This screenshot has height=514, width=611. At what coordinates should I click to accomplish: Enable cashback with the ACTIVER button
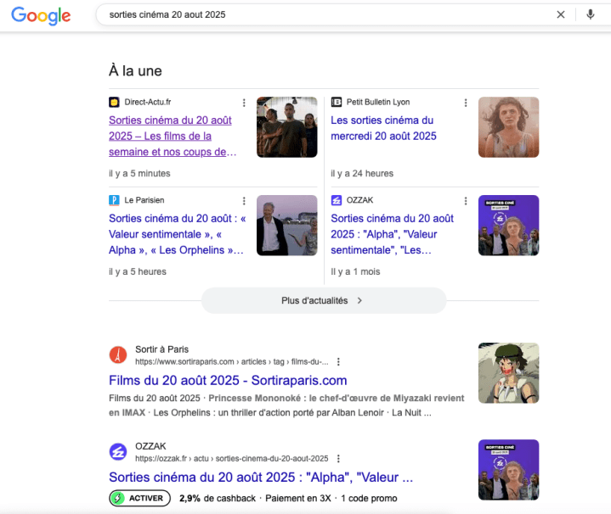pyautogui.click(x=140, y=498)
